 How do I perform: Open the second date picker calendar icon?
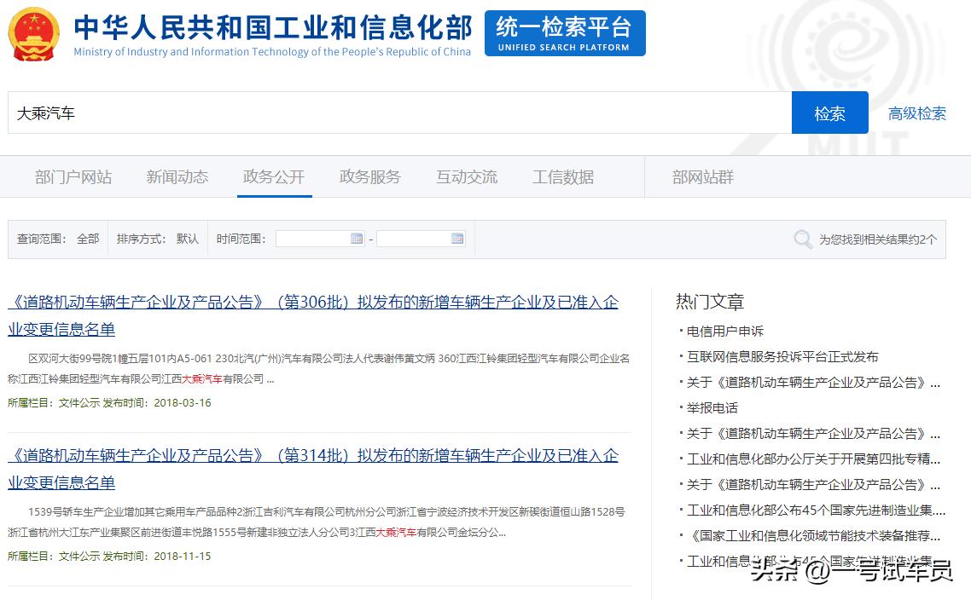[456, 238]
